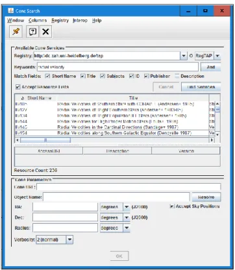Toggle the Subjects match checkbox
The image size is (235, 270).
tap(103, 76)
